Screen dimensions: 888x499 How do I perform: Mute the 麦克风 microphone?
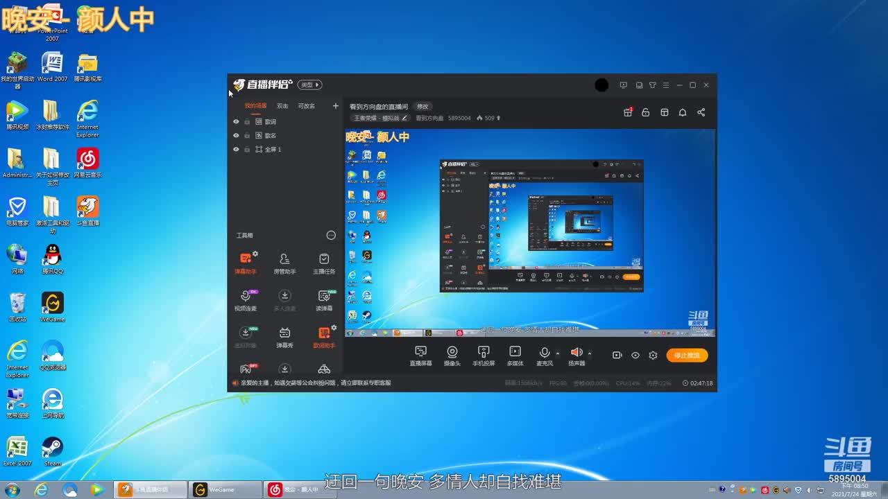pyautogui.click(x=545, y=353)
